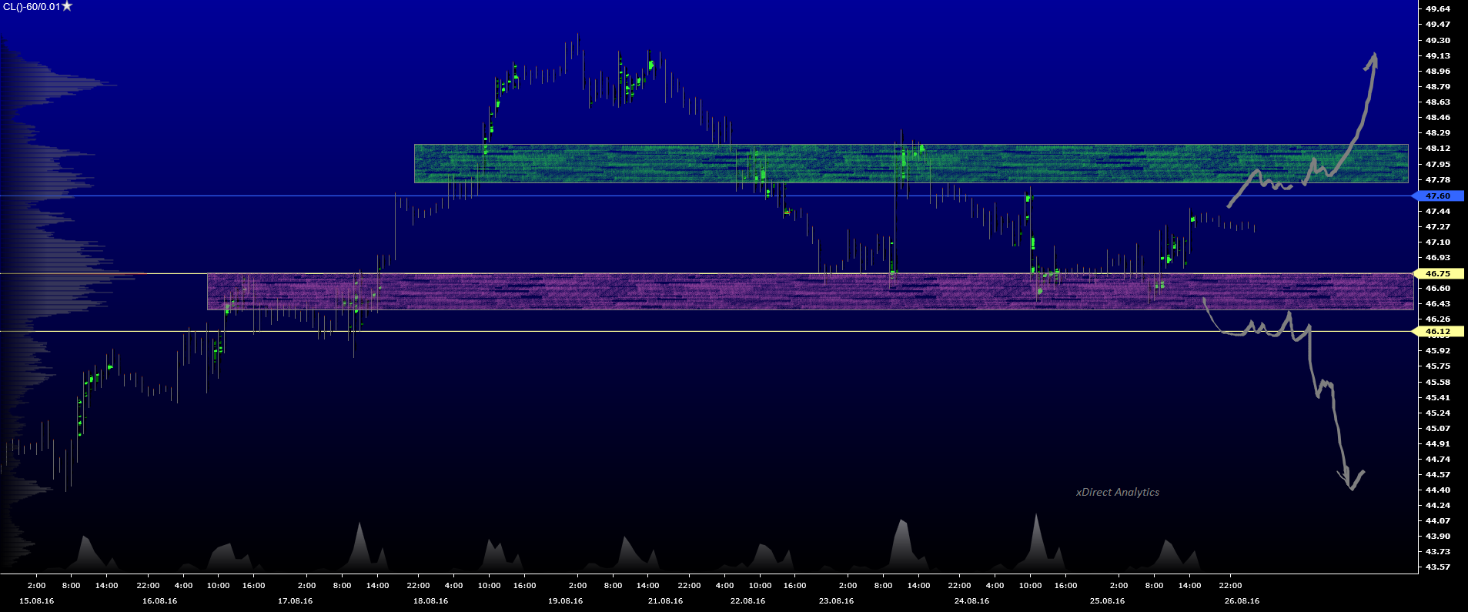
Task: Select the yellow 46.75 price tag
Action: (x=1438, y=273)
